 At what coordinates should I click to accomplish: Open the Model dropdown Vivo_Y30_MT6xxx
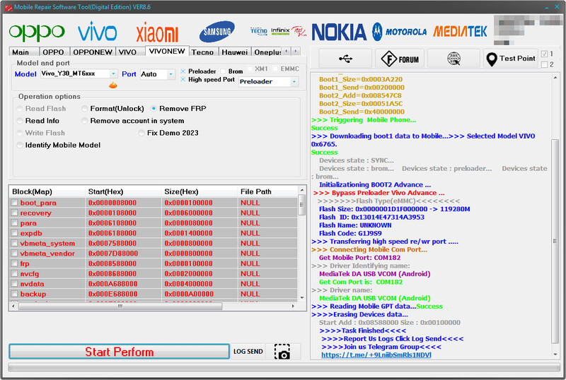tap(79, 74)
